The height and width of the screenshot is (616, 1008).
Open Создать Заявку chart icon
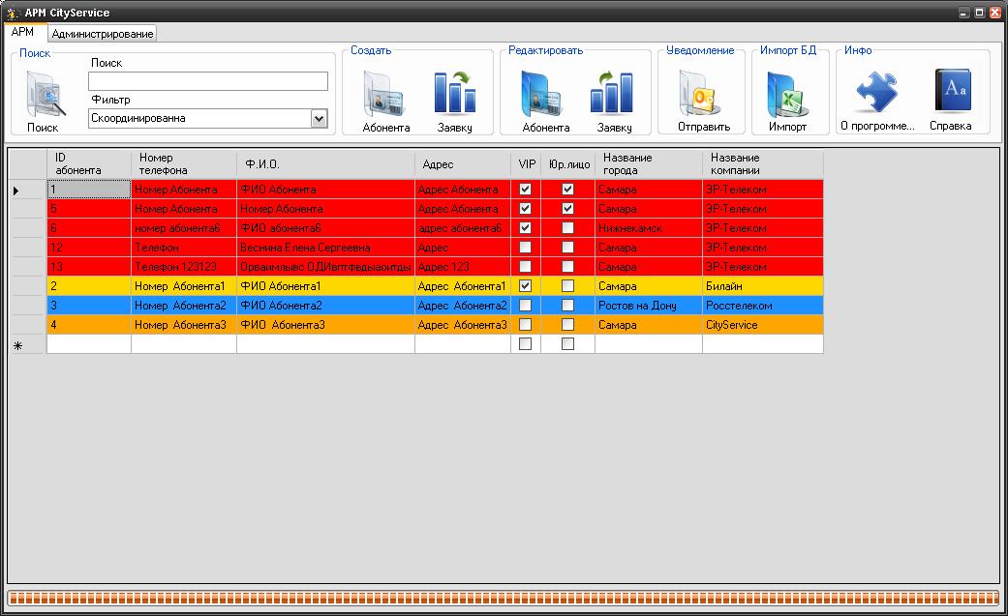click(x=455, y=93)
